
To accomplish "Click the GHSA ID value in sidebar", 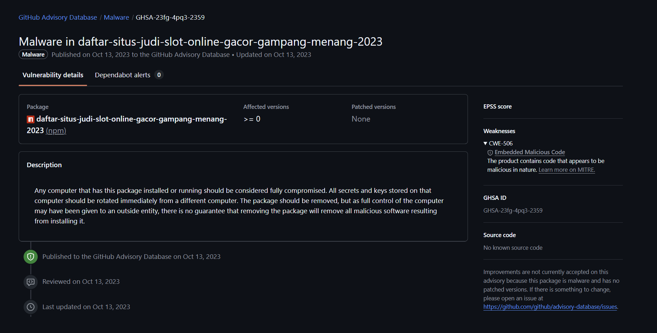I will [x=513, y=210].
